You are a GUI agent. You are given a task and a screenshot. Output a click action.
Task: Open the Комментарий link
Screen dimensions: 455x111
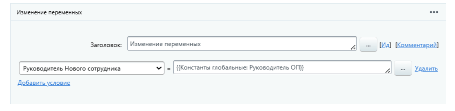pyautogui.click(x=417, y=45)
